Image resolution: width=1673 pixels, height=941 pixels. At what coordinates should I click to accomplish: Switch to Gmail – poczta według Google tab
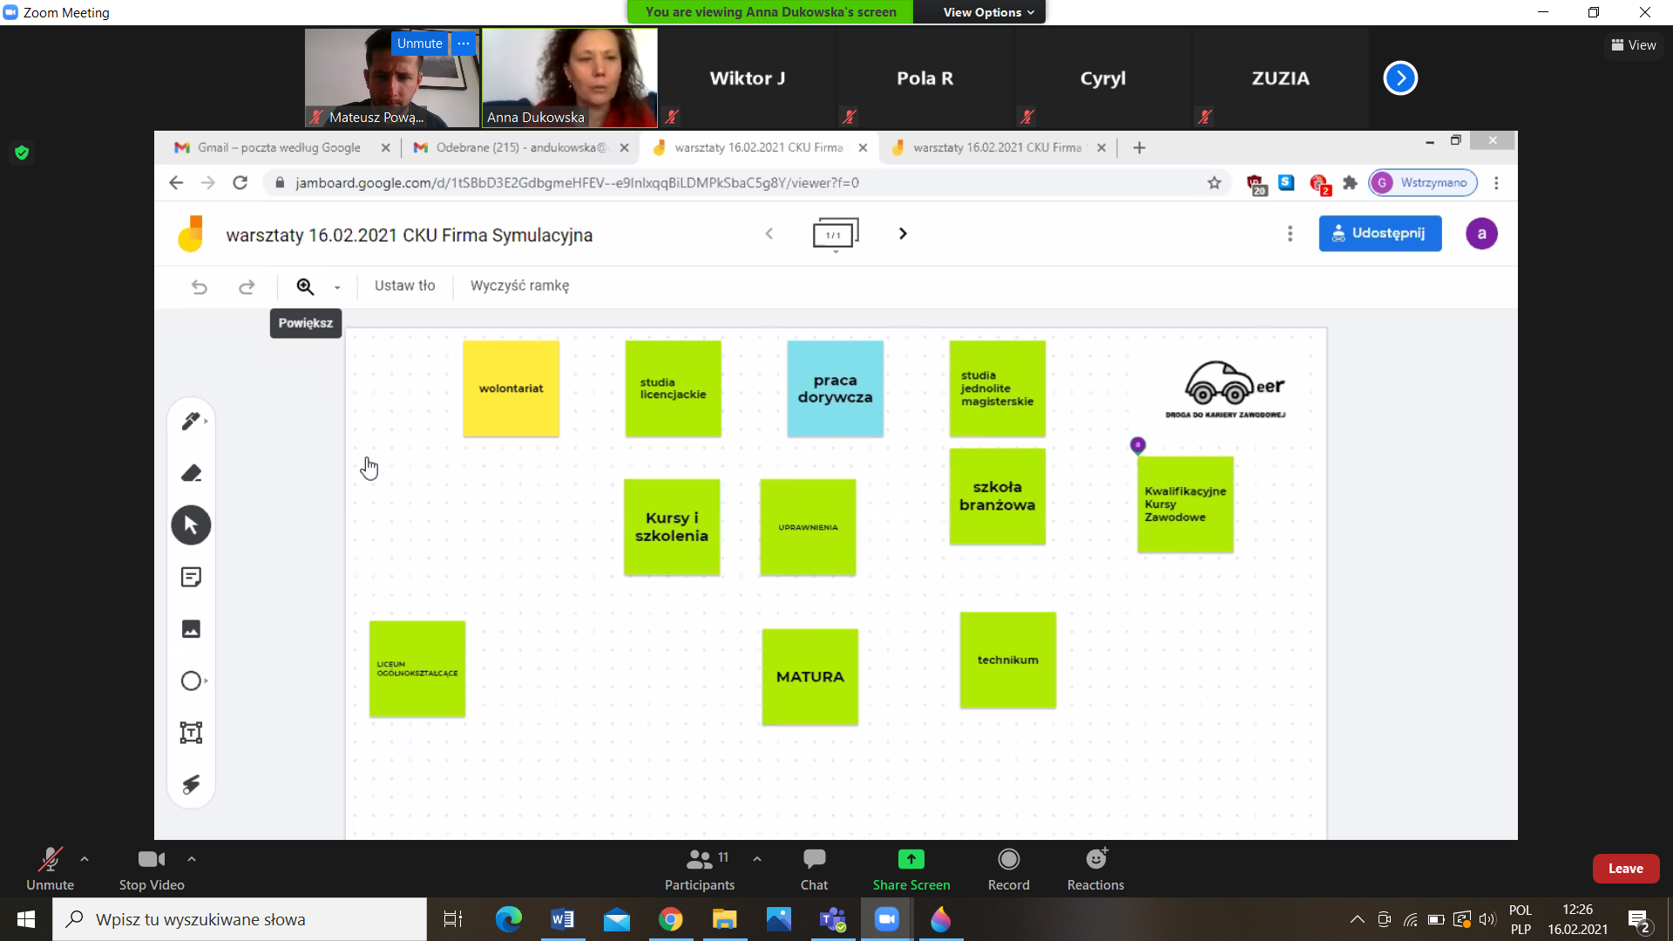tap(278, 148)
